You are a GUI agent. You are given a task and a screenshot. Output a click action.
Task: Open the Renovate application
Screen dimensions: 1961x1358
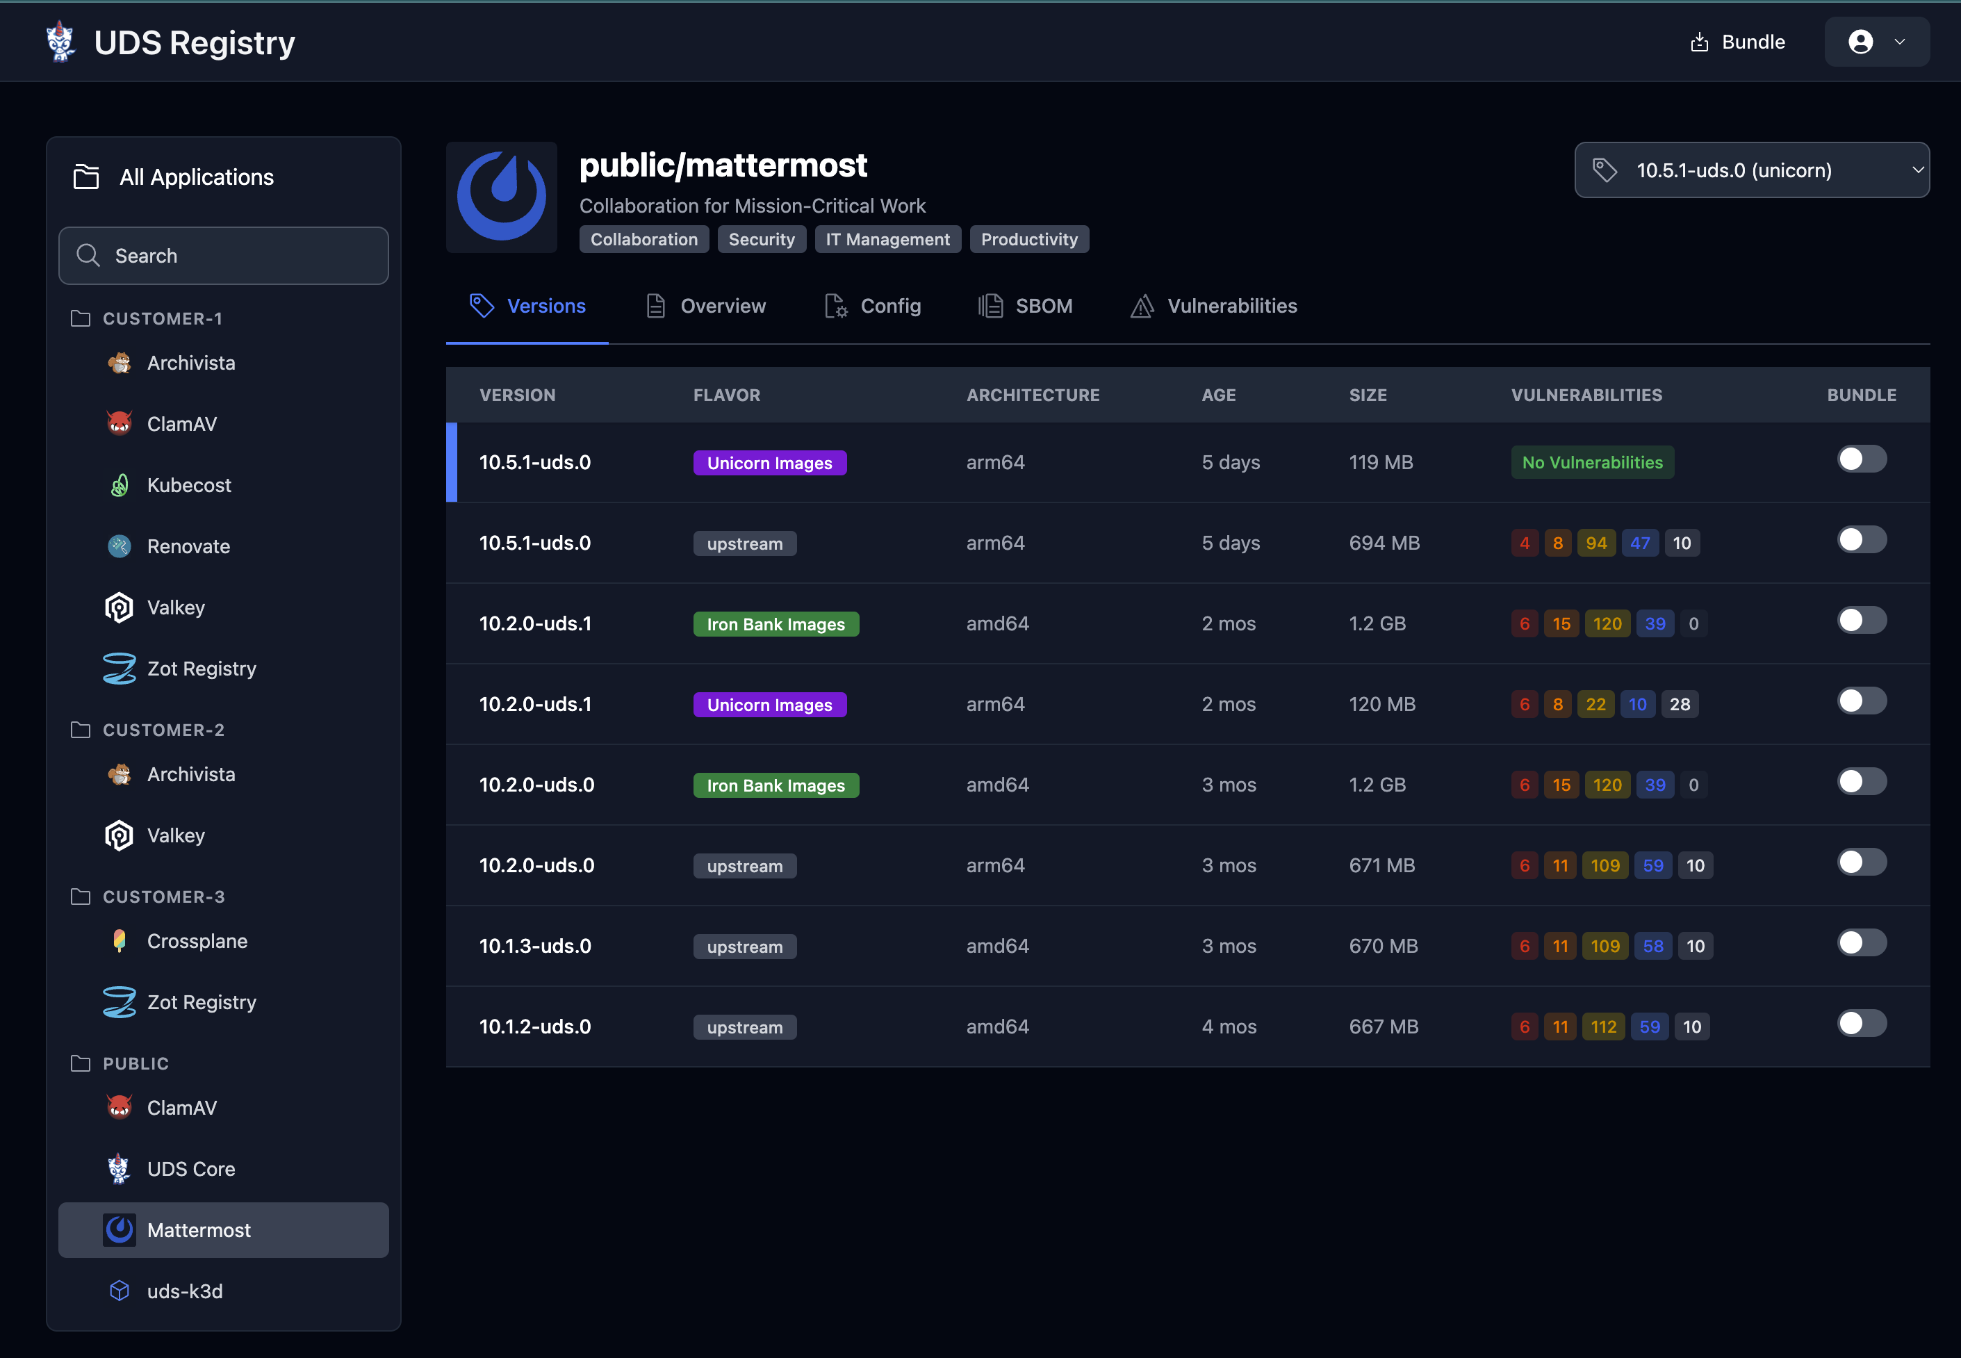tap(120, 546)
